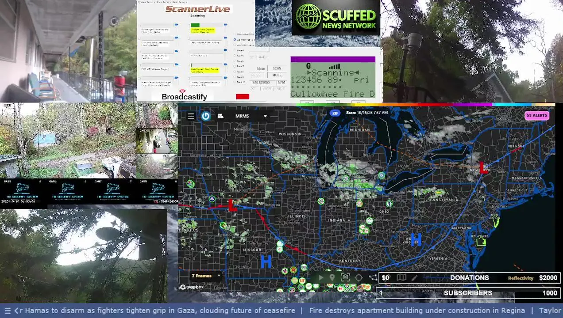Click the crosshair target icon in map toolbar
Image resolution: width=563 pixels, height=318 pixels.
[x=359, y=277]
